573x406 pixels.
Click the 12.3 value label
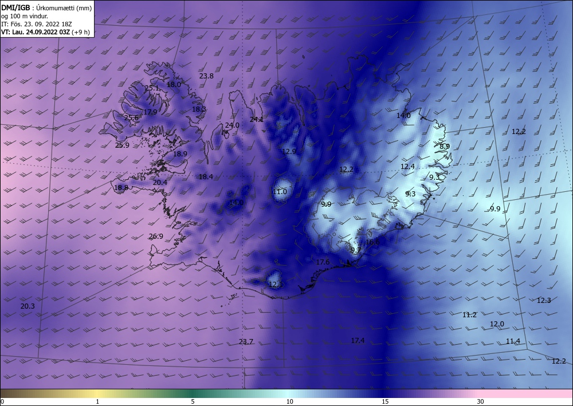click(x=544, y=301)
